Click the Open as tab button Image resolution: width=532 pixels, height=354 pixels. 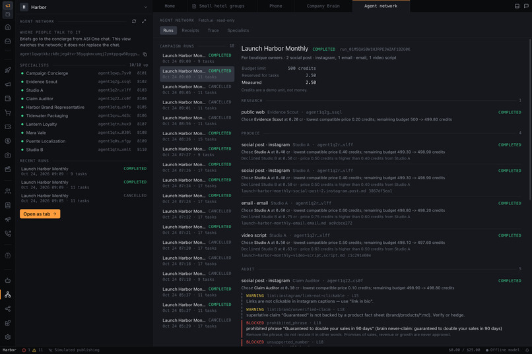point(40,214)
